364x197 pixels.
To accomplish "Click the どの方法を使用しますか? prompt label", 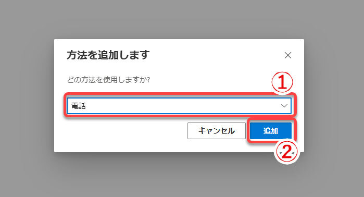I will [109, 80].
